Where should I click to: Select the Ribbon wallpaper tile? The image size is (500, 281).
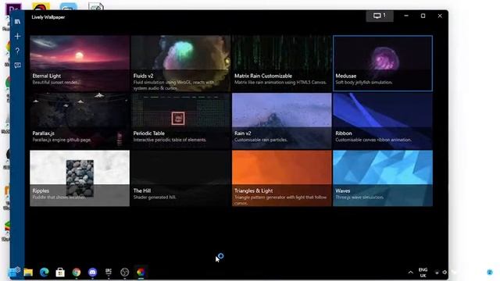(x=383, y=121)
